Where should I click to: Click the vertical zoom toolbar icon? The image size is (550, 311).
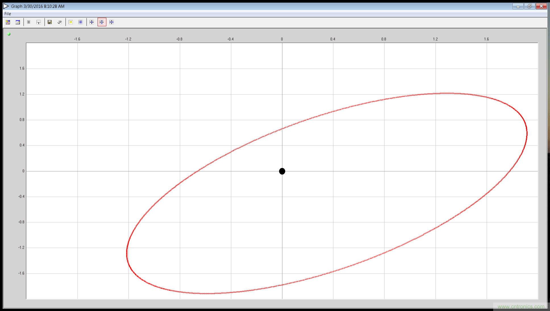point(112,22)
